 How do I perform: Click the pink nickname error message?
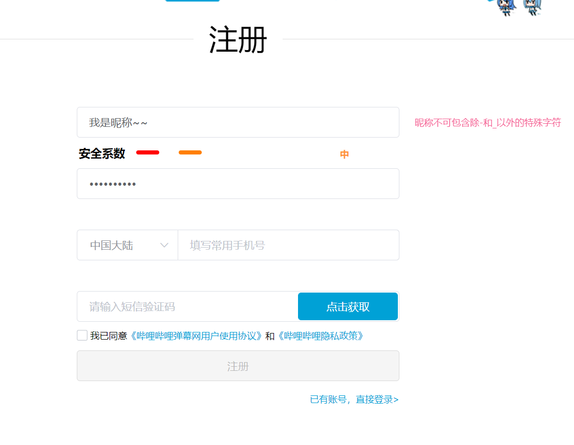[487, 123]
